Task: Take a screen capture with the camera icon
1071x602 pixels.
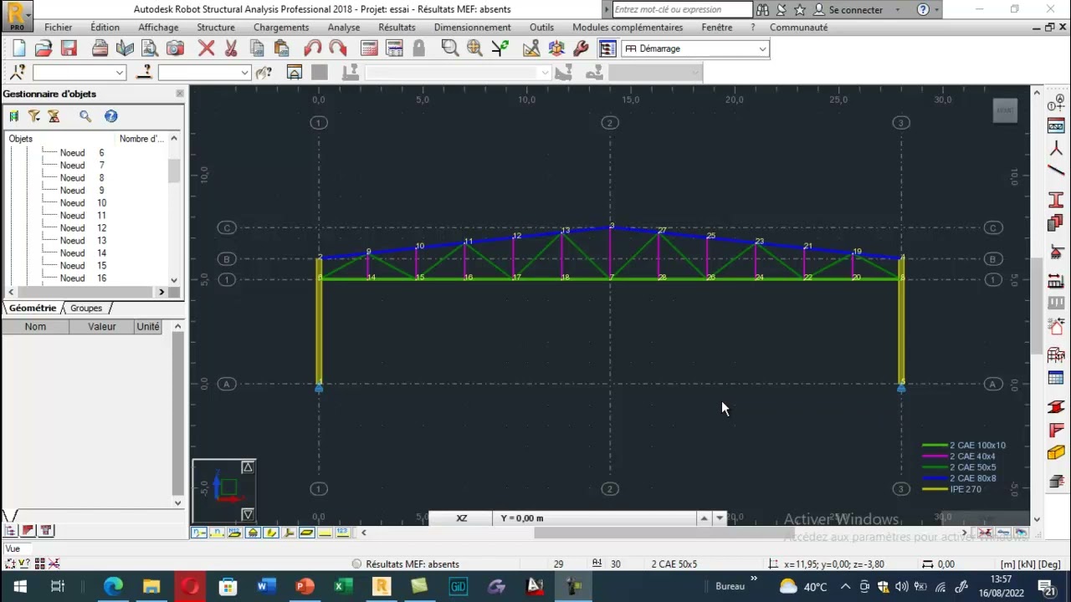Action: (x=175, y=48)
